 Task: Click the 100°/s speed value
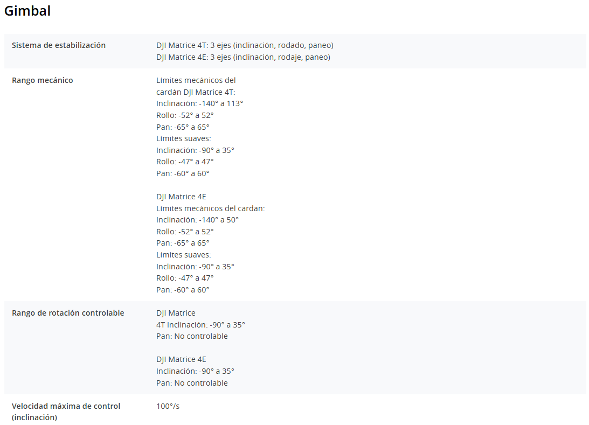click(168, 406)
